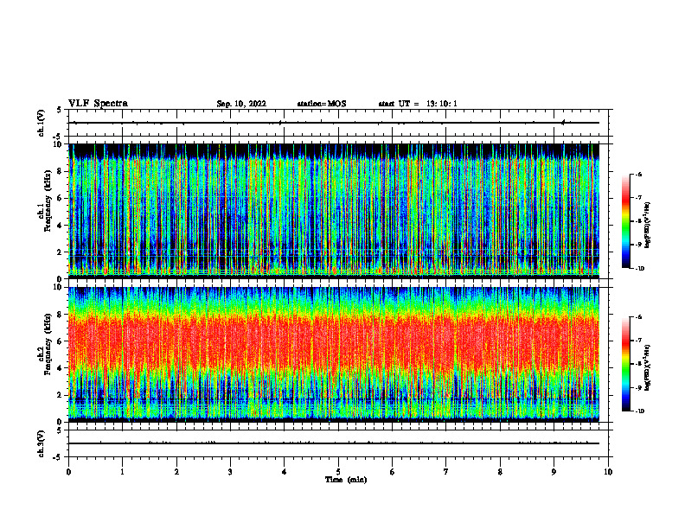Click the red 4–8 kHz band in ch.2 spectrogram
This screenshot has height=529, width=685.
tap(334, 342)
